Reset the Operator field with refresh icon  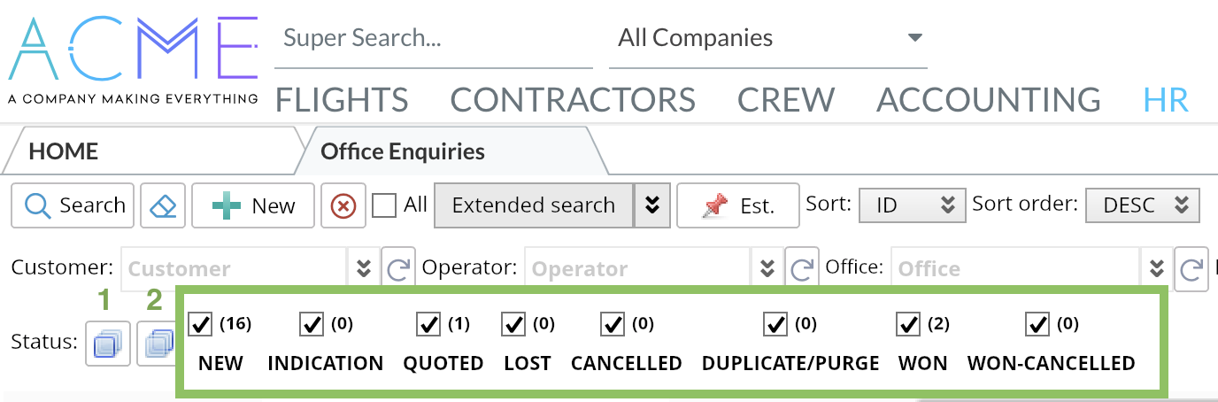pos(802,268)
